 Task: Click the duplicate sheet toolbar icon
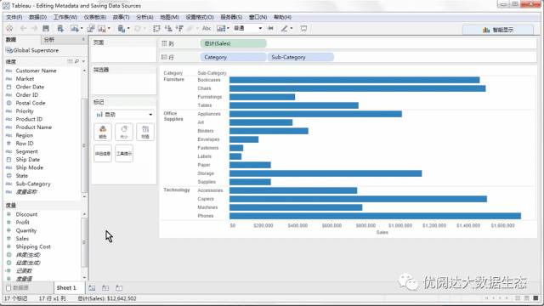coord(91,28)
